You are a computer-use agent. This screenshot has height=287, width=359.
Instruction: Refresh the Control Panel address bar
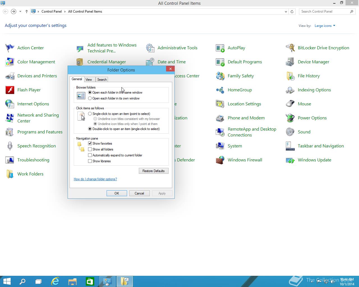coord(292,11)
